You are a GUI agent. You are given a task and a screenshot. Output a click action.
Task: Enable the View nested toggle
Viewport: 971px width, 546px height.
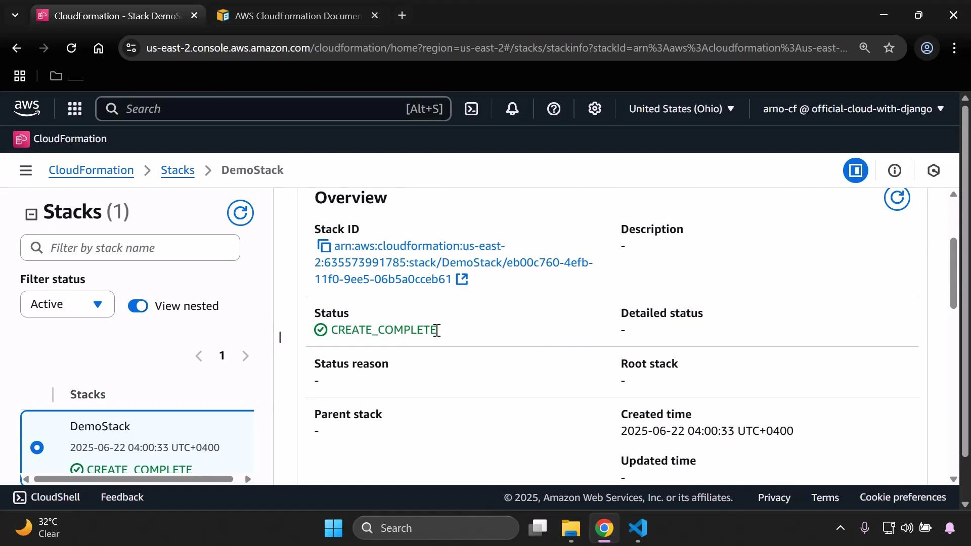tap(137, 305)
